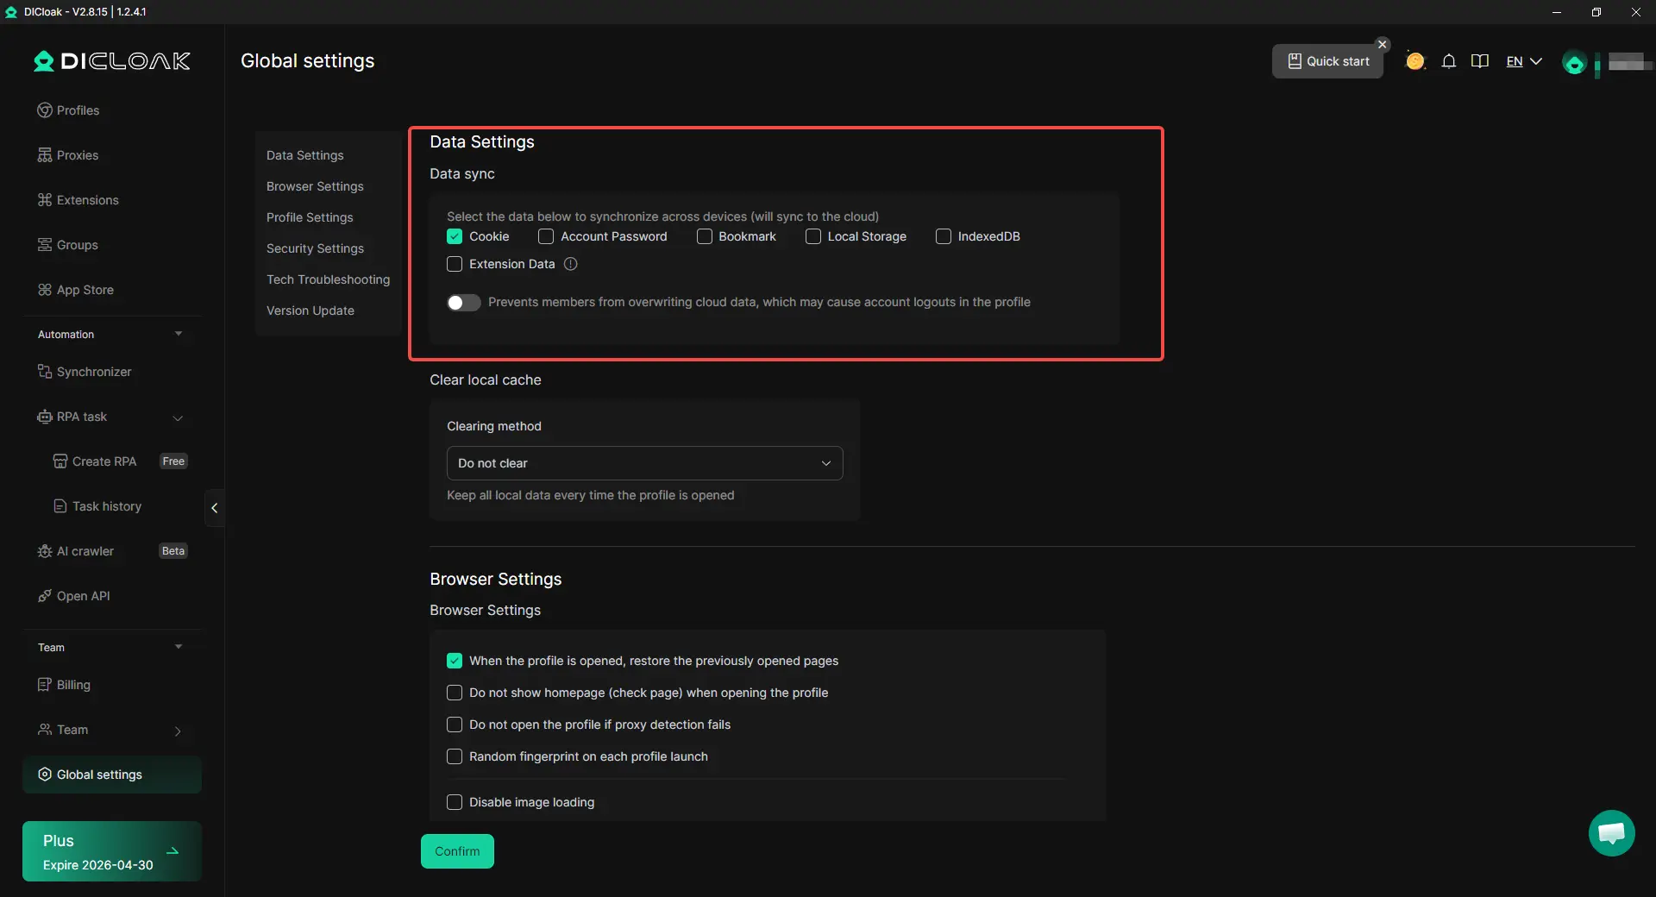Screen dimensions: 1656x897
Task: Open the Plus plan expiry banner
Action: click(112, 851)
